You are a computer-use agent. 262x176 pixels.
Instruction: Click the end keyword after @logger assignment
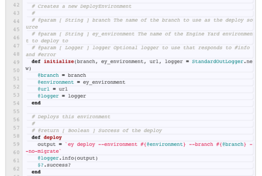click(x=36, y=103)
